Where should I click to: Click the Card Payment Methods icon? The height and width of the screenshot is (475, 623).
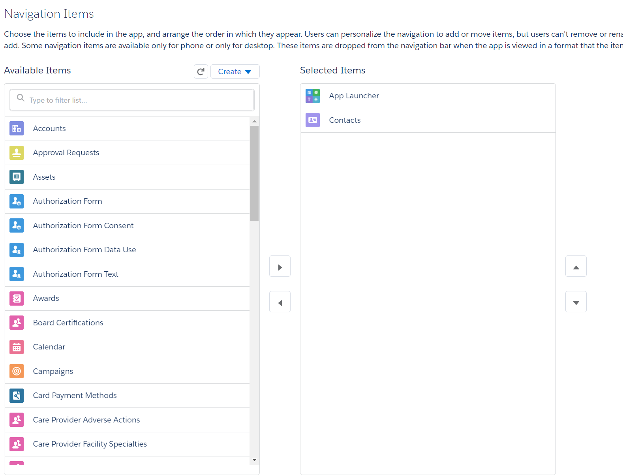pyautogui.click(x=17, y=396)
